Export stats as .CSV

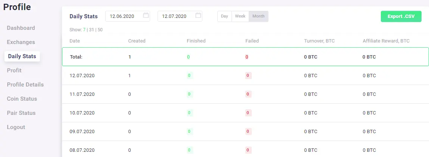click(x=401, y=16)
